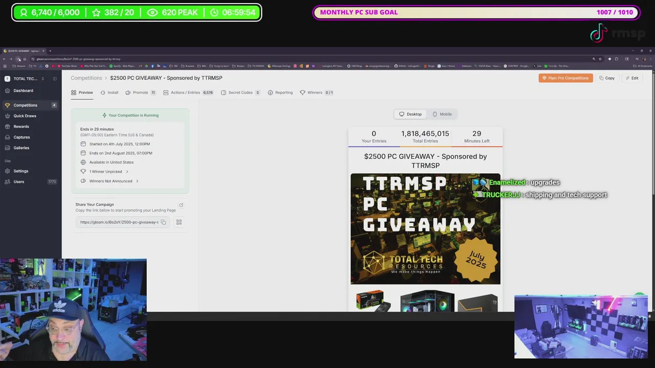Switch to the Actions / Entries tab
Viewport: 655px width, 368px height.
coord(188,93)
